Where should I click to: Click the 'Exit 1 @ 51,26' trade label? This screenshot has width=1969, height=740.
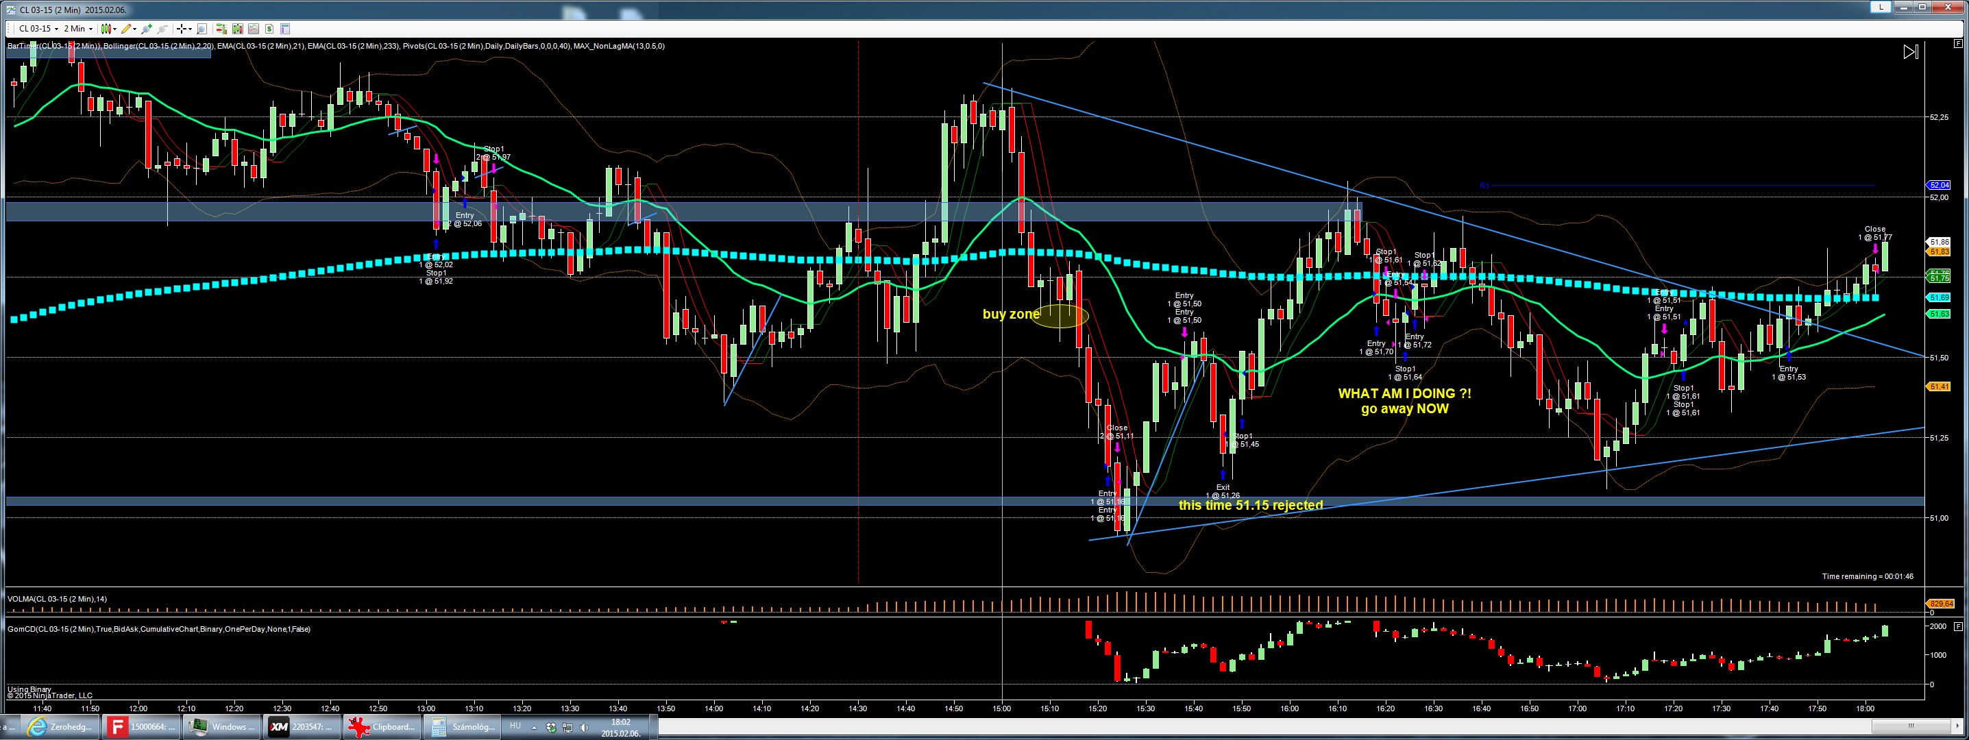pos(1223,491)
